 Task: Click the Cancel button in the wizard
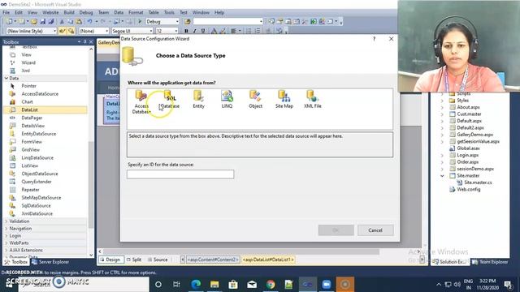coord(375,230)
